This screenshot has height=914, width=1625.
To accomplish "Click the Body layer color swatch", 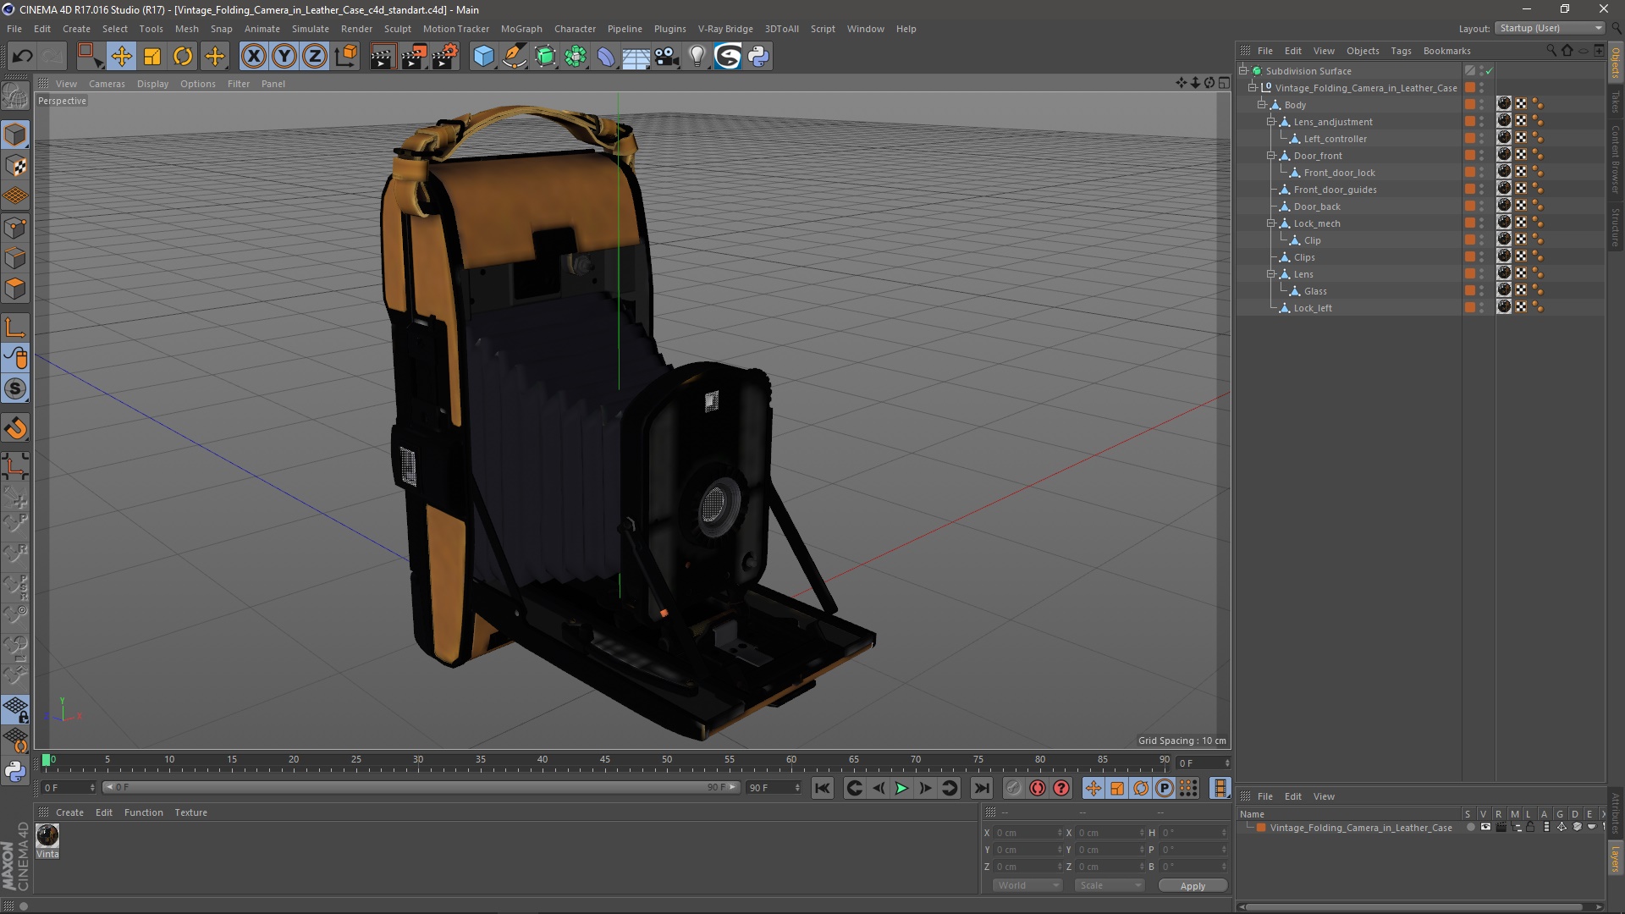I will 1470,105.
